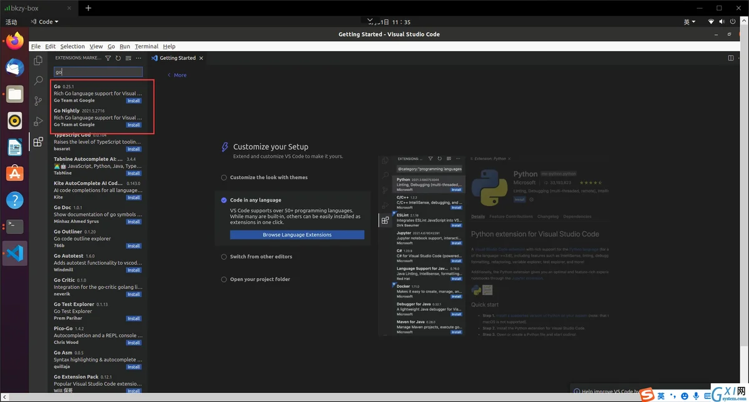Open the Terminal from the dock
749x402 pixels.
click(x=15, y=226)
